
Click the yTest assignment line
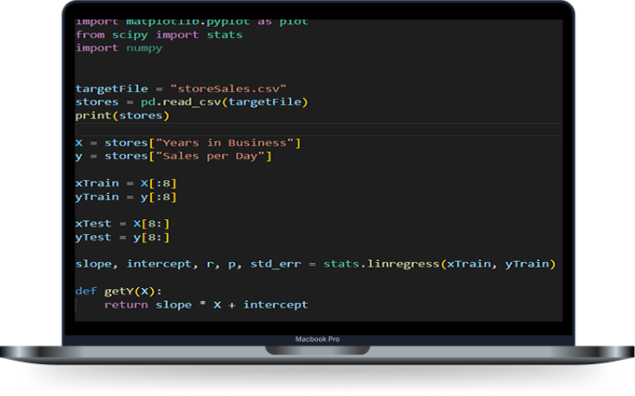pos(122,238)
